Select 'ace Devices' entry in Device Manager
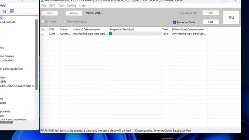The image size is (249, 140). point(7,56)
